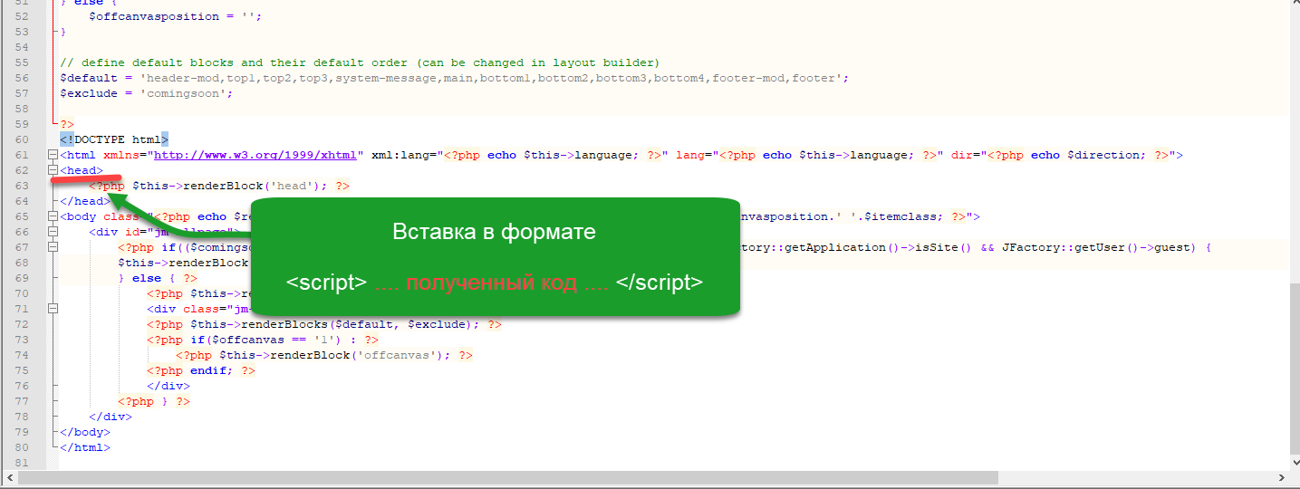Click the '// define default blocks' comment
This screenshot has width=1300, height=489.
[x=361, y=62]
